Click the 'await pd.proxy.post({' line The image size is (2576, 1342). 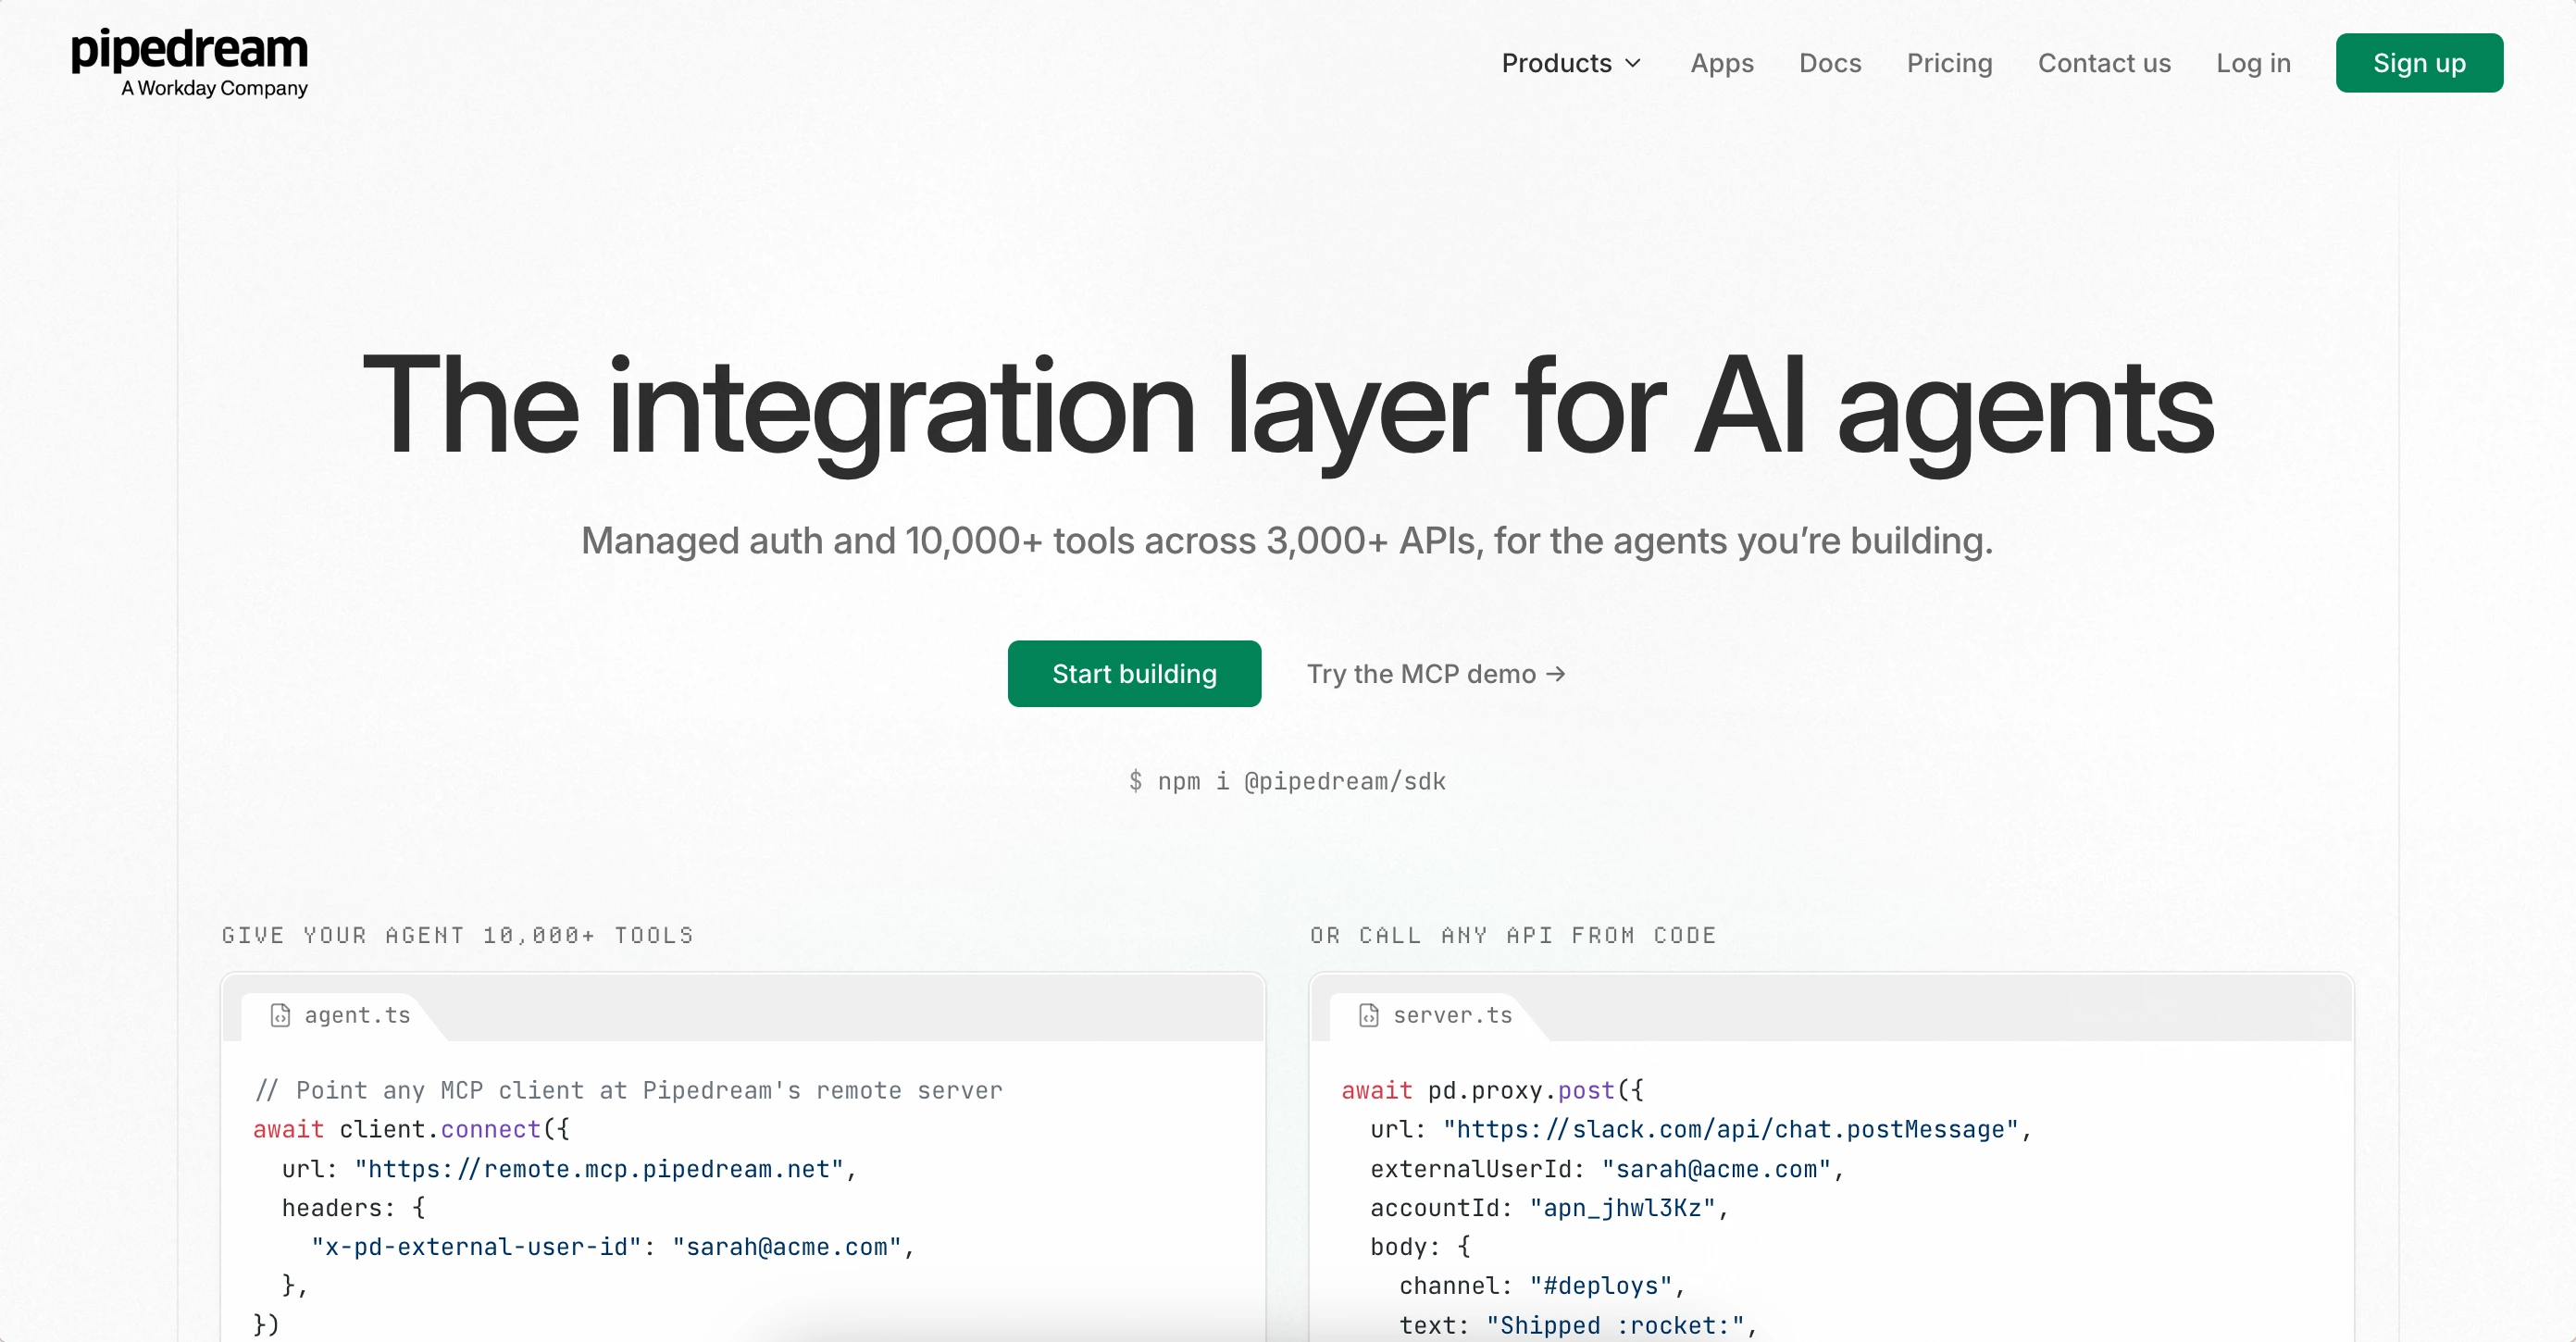coord(1492,1090)
